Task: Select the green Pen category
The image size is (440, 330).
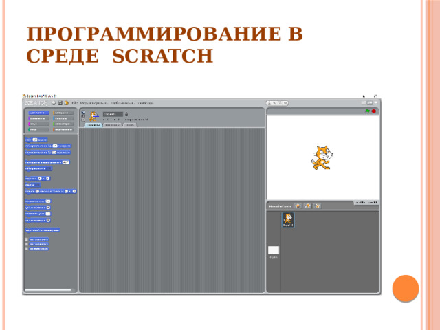Action: (x=38, y=130)
